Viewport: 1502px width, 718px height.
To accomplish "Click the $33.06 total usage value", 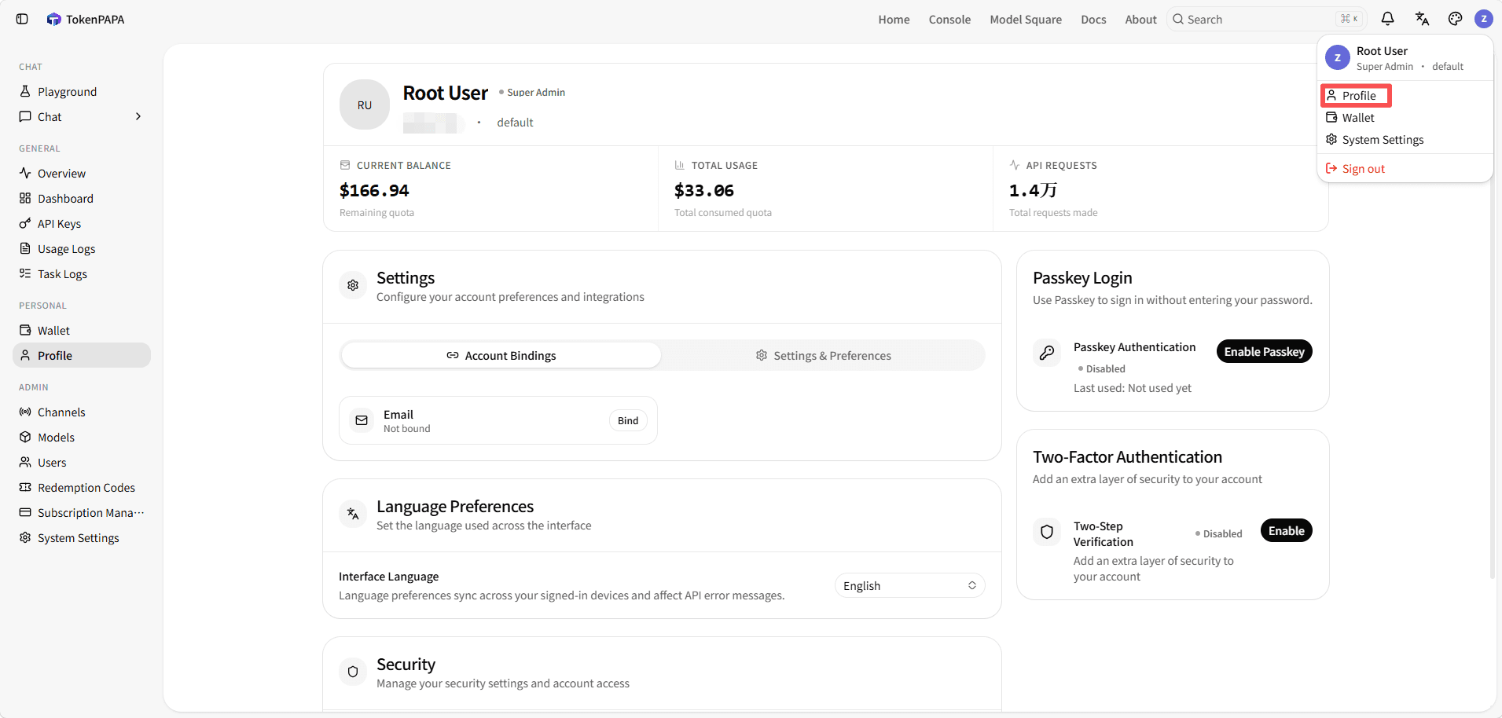I will pos(704,191).
